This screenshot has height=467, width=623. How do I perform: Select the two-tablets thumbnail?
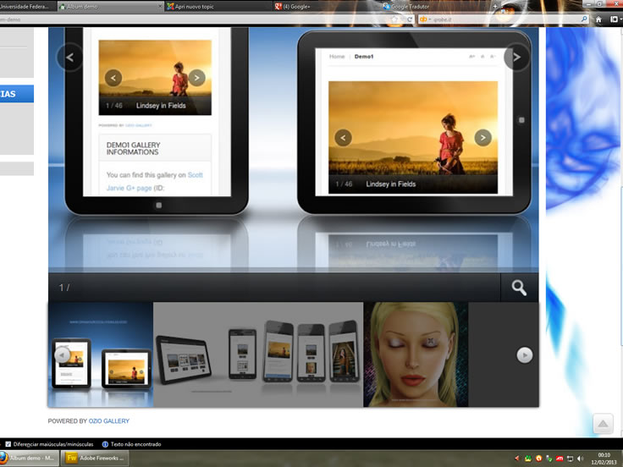(101, 354)
